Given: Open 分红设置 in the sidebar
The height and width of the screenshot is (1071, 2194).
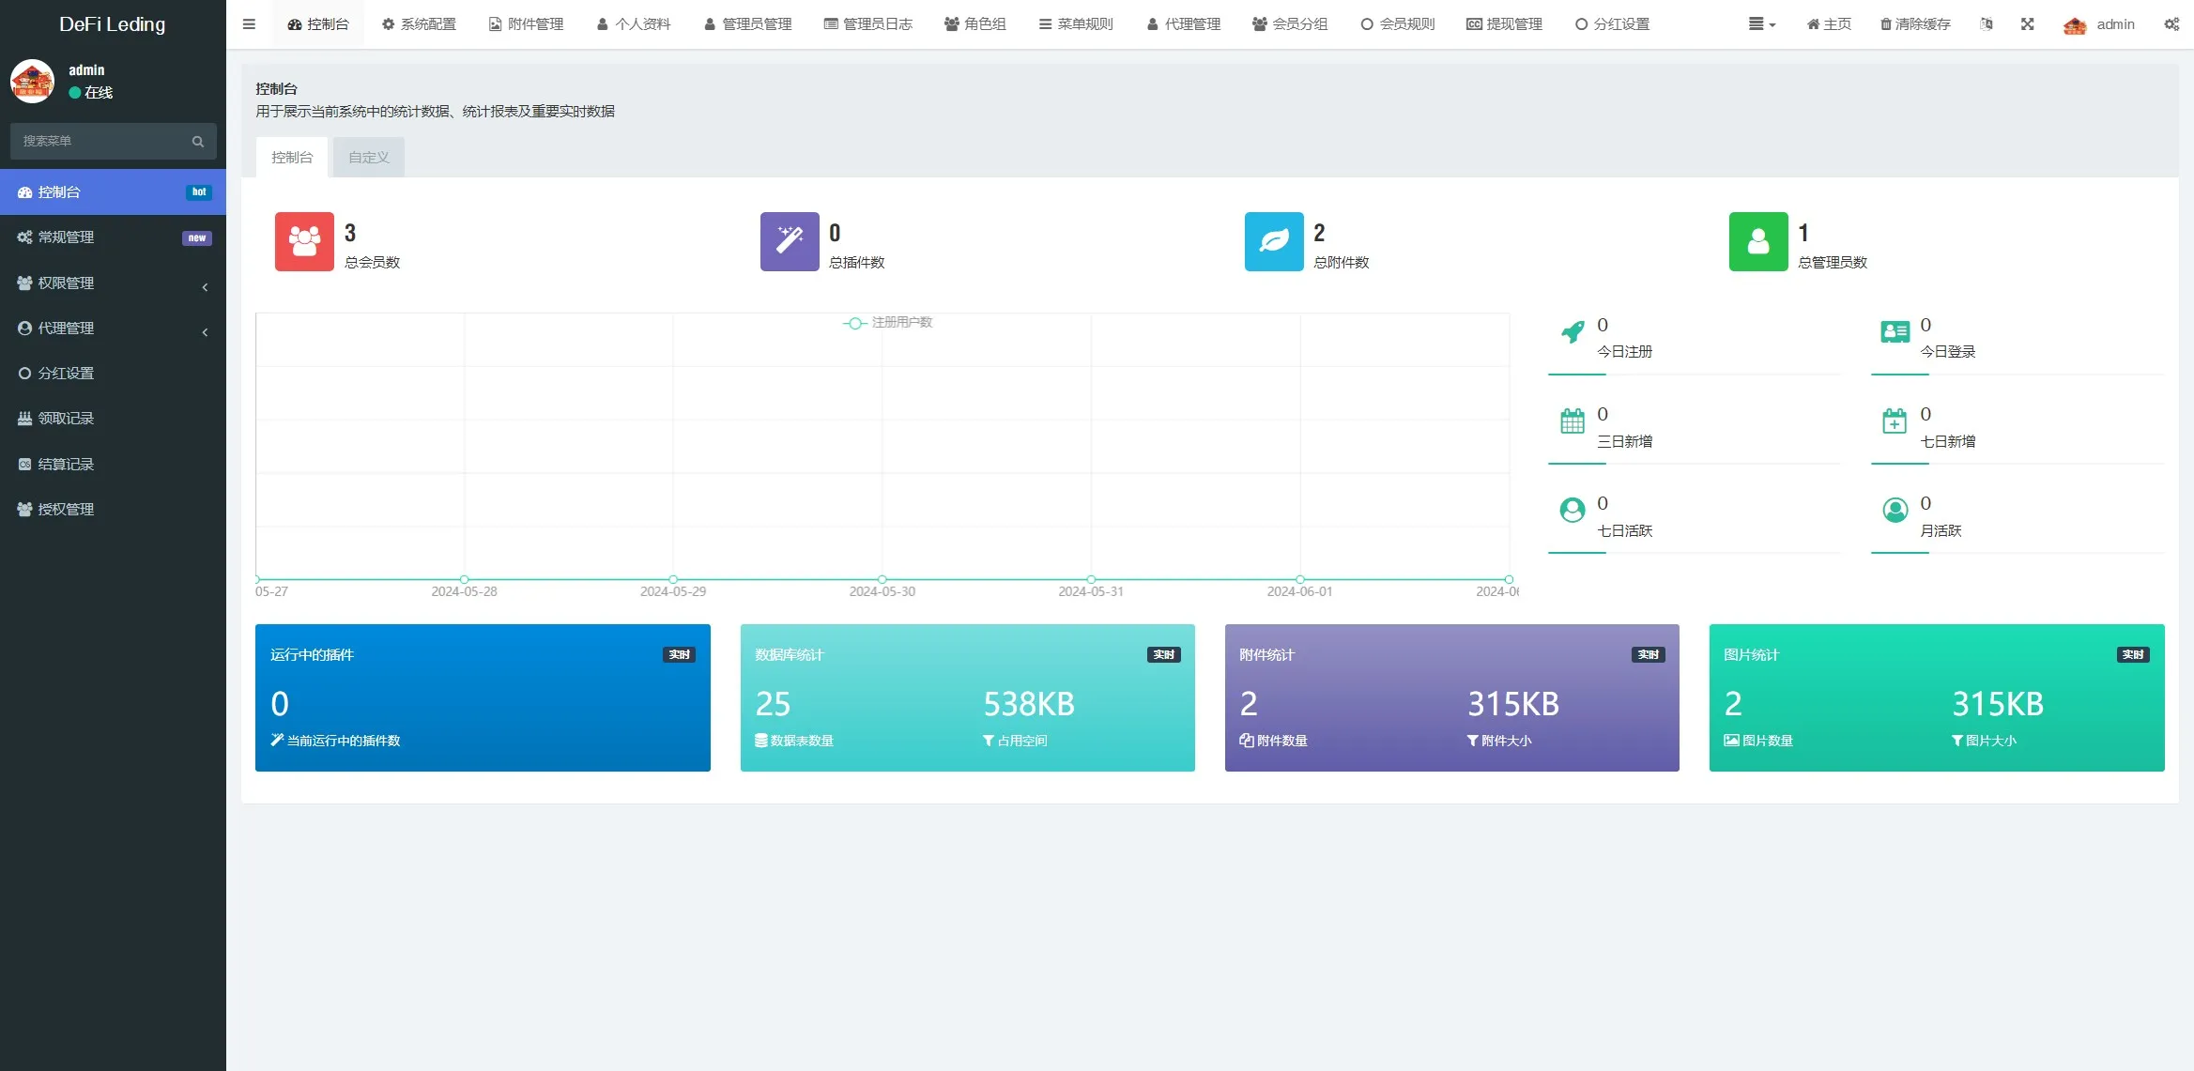Looking at the screenshot, I should 66,374.
